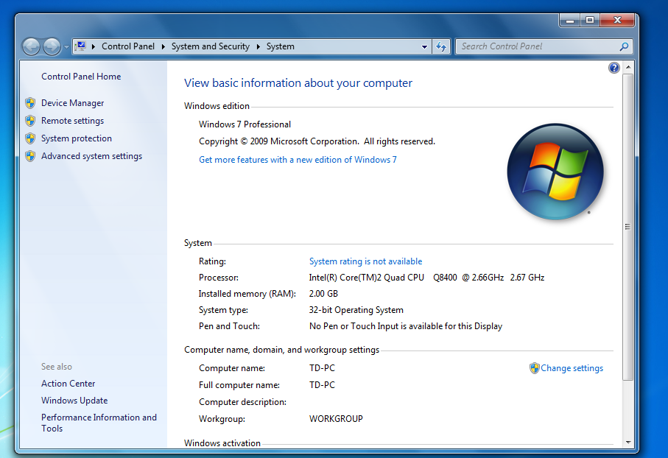Viewport: 668px width, 458px height.
Task: Refresh the address bar location
Action: click(441, 46)
